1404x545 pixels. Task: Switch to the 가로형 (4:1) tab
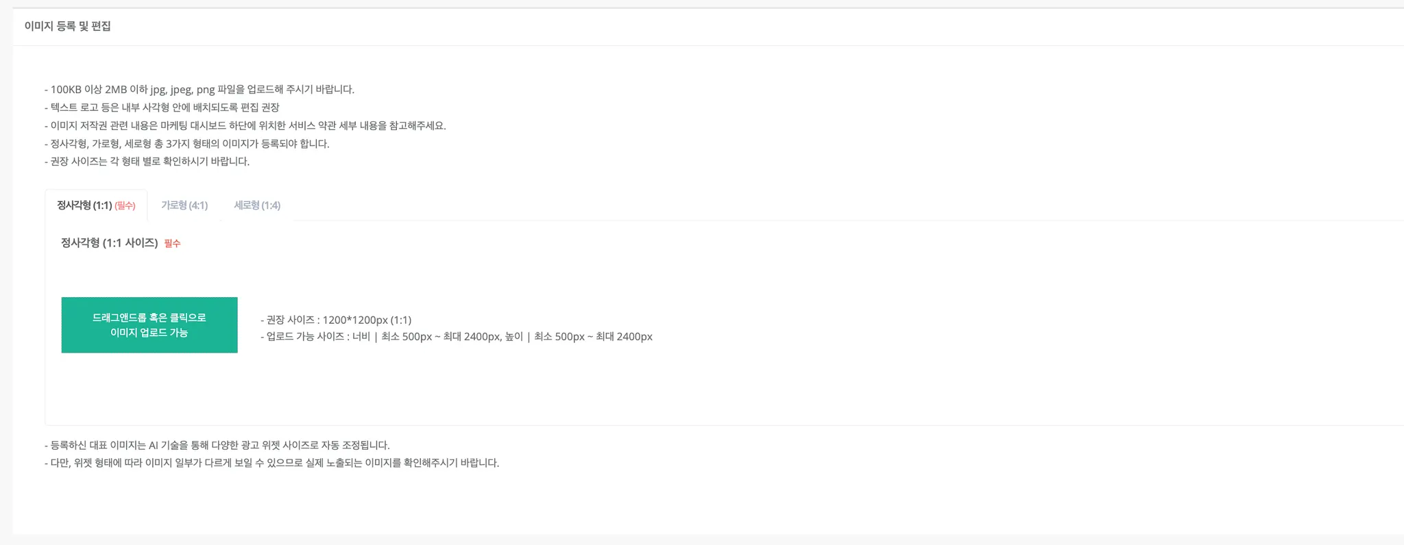point(184,205)
